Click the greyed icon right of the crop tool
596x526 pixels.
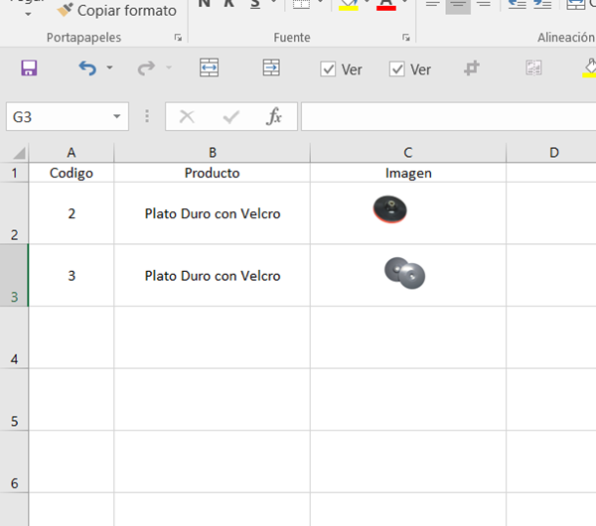click(533, 68)
